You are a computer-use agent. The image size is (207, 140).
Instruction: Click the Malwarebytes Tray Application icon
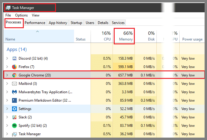tap(14, 92)
